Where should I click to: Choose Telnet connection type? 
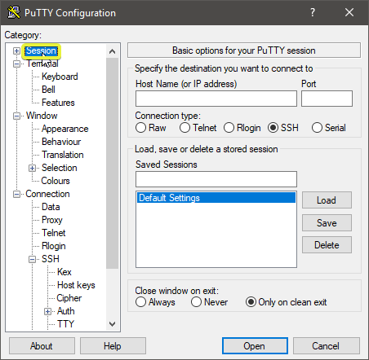184,128
